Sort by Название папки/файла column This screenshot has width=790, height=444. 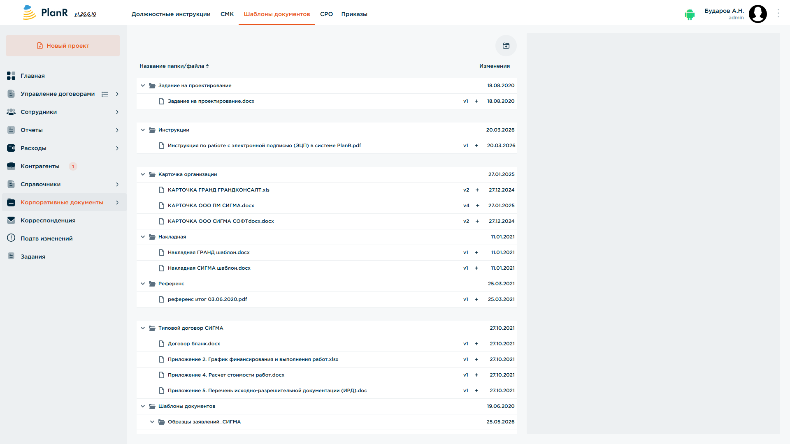click(x=174, y=66)
